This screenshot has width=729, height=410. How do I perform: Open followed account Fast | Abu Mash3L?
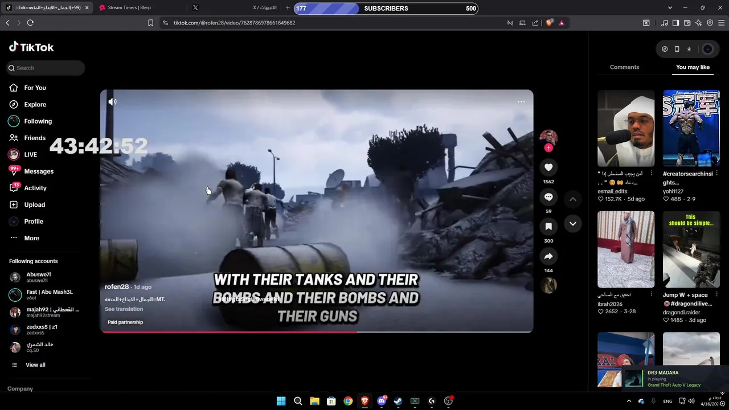point(46,294)
